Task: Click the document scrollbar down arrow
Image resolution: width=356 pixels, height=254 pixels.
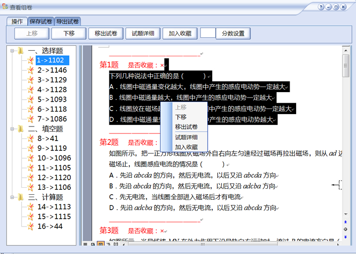Action: [x=346, y=214]
